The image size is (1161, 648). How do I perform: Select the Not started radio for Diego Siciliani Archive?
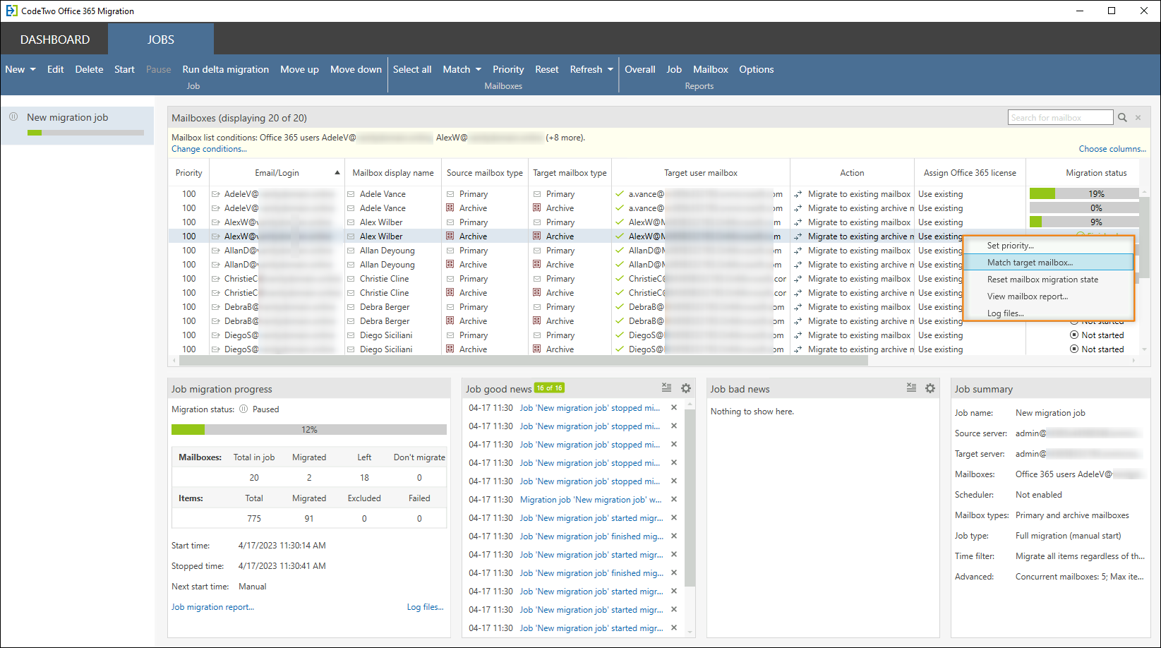click(1074, 349)
